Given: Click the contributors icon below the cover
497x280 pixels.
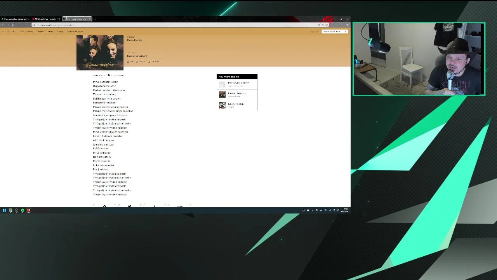Looking at the screenshot, I should pyautogui.click(x=109, y=75).
